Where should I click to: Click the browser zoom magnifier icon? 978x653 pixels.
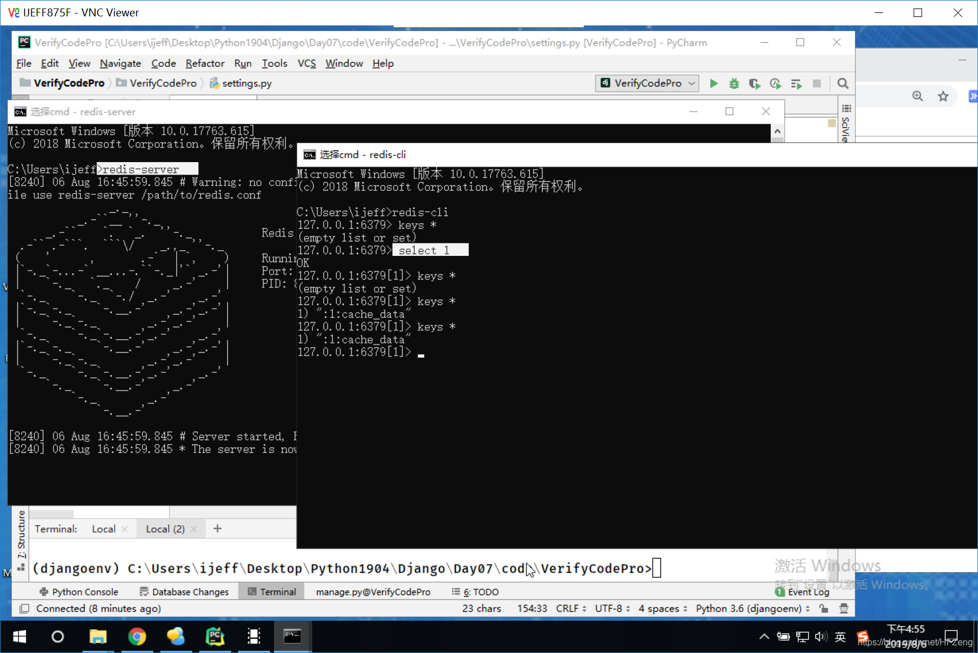coord(918,96)
